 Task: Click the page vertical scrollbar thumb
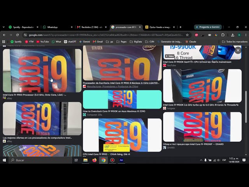pos(246,107)
